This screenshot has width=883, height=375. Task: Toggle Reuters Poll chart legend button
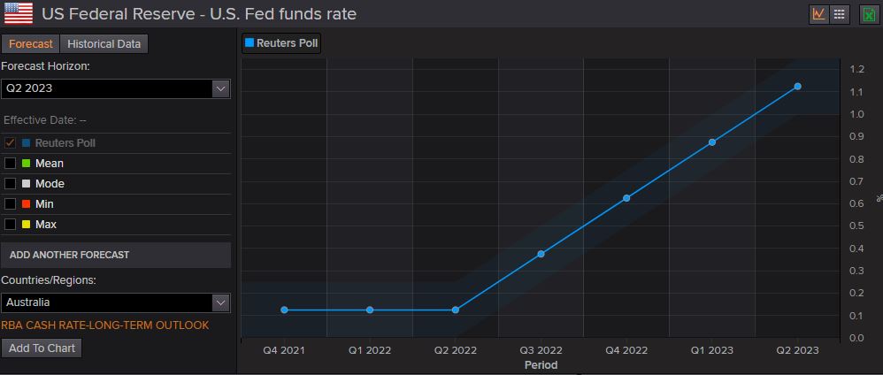(281, 42)
